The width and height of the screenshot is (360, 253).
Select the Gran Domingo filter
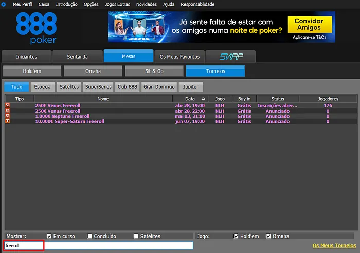point(159,87)
